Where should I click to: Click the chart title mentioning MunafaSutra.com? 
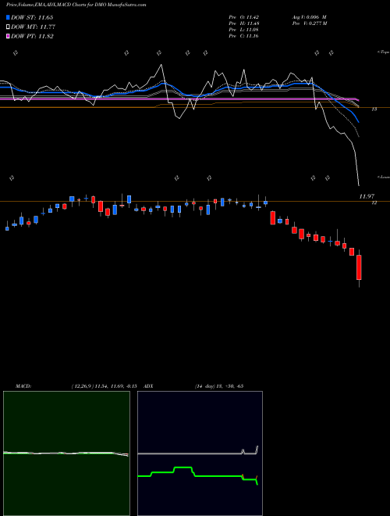coord(76,5)
